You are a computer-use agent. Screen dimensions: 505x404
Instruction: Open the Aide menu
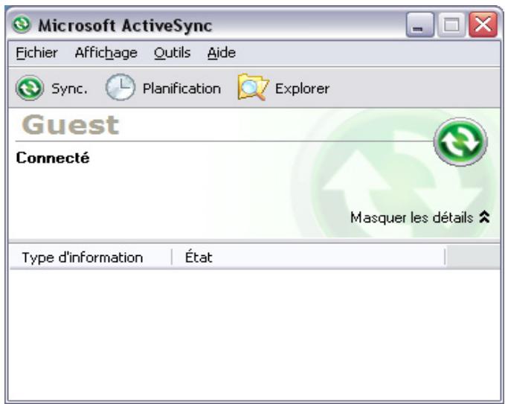[x=221, y=53]
